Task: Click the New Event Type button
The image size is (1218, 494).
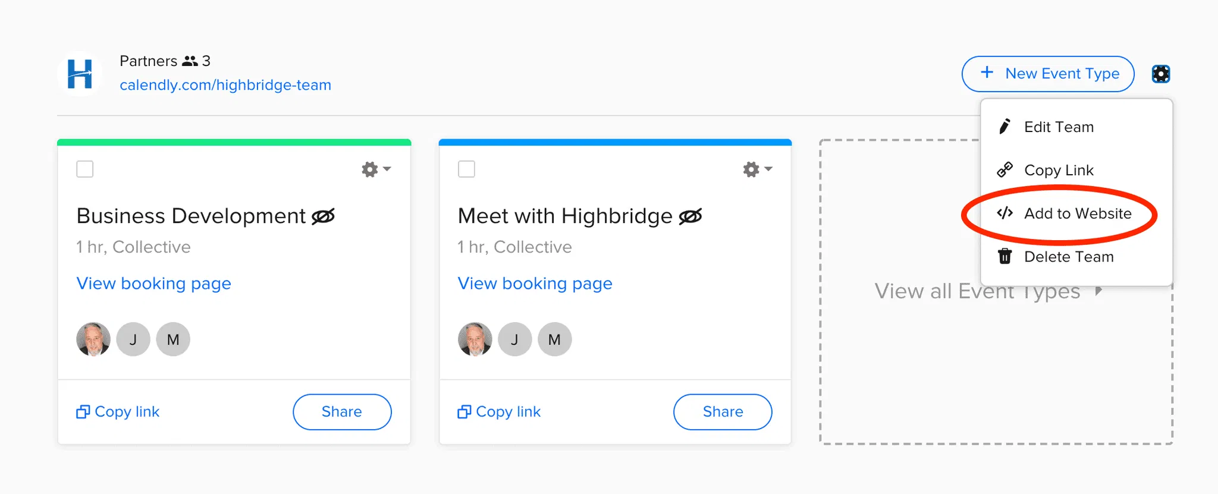Action: coord(1048,74)
